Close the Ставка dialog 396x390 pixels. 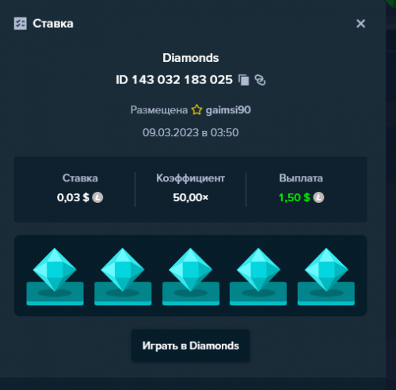point(360,24)
